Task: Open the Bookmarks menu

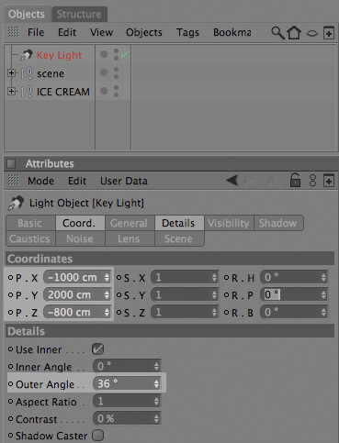Action: (232, 32)
